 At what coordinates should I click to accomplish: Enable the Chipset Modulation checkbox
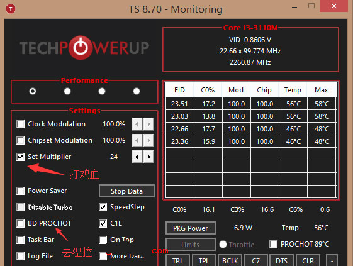(21, 140)
